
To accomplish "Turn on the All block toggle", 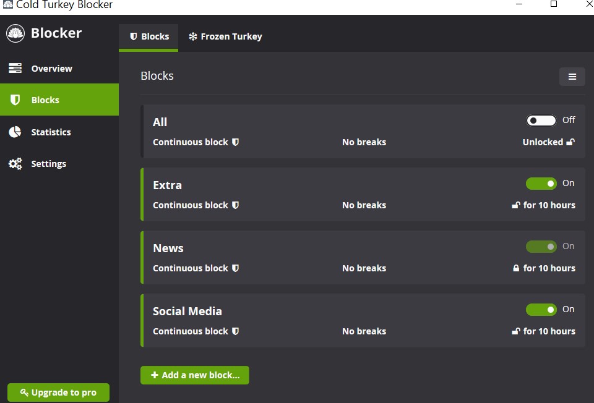I will pos(541,121).
